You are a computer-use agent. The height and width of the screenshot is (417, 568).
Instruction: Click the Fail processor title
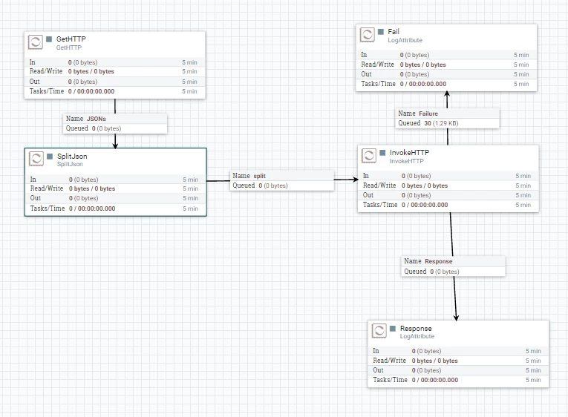coord(394,32)
